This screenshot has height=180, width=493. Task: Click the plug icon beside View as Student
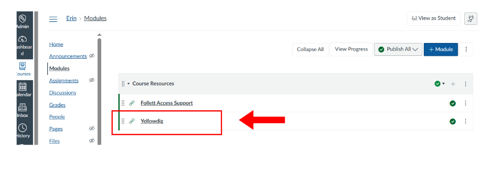click(x=471, y=19)
